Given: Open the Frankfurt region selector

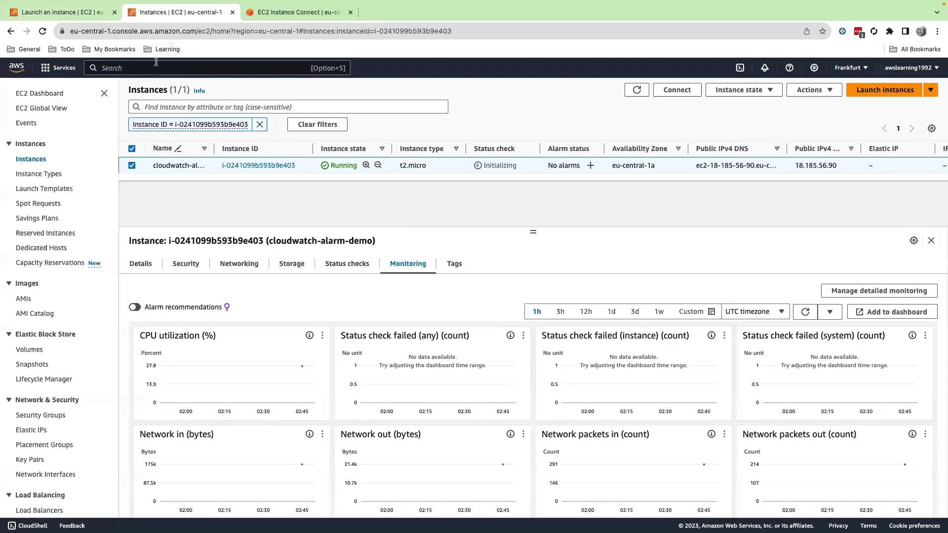Looking at the screenshot, I should [x=851, y=68].
